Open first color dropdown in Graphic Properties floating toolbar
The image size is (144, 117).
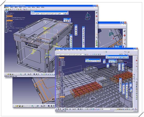pos(34,14)
